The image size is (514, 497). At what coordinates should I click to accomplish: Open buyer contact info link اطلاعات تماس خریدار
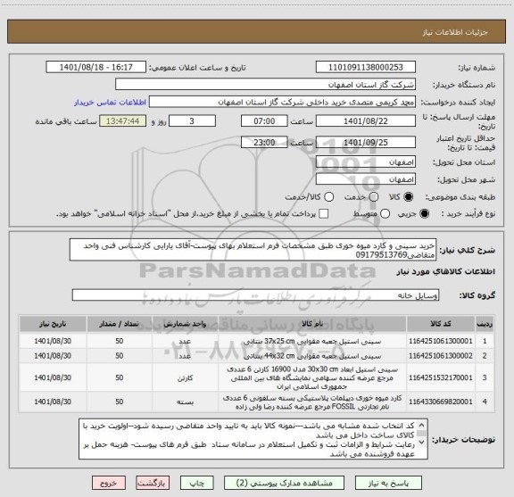click(x=110, y=103)
